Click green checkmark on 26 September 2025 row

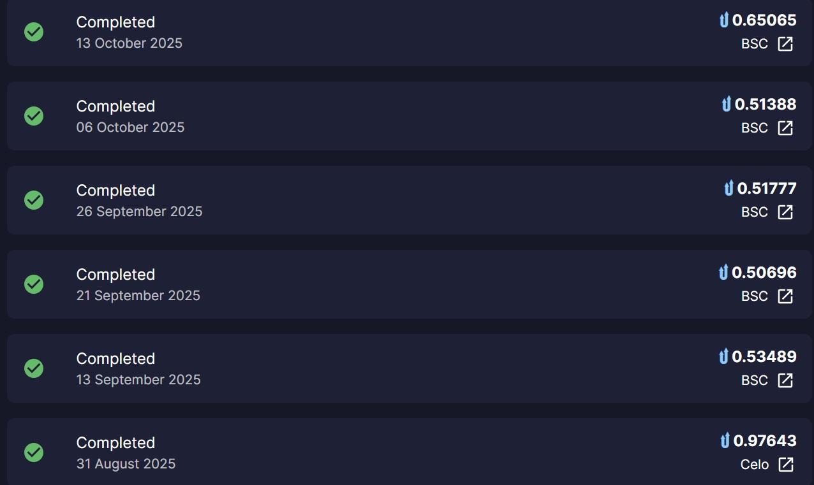(34, 200)
